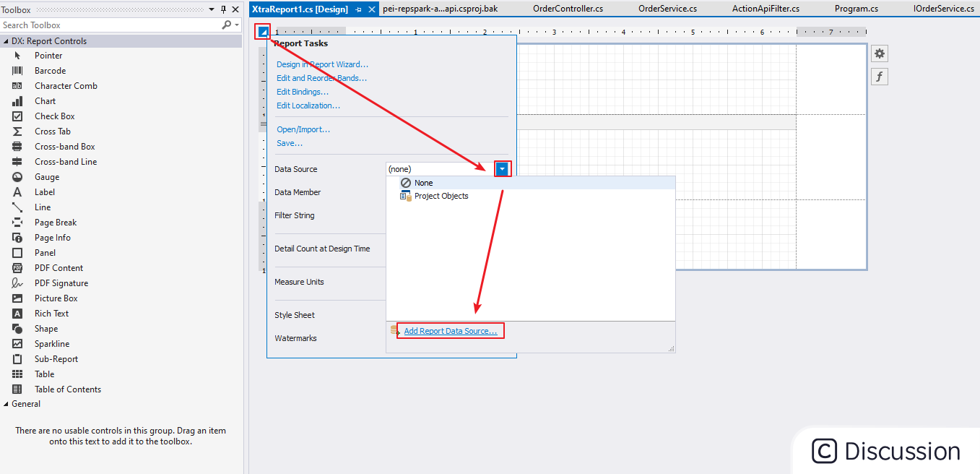
Task: Click Save link in Report Tasks
Action: click(290, 143)
